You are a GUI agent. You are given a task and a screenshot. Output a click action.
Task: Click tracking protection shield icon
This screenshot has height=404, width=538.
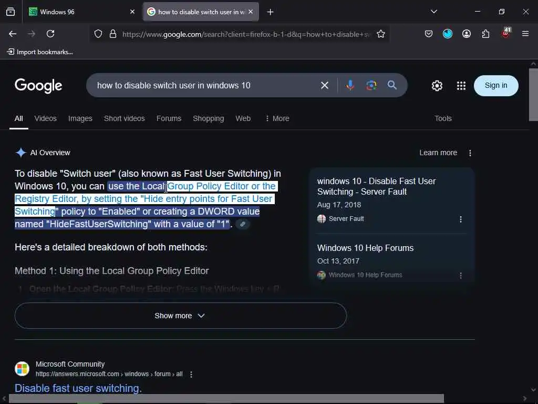[98, 34]
